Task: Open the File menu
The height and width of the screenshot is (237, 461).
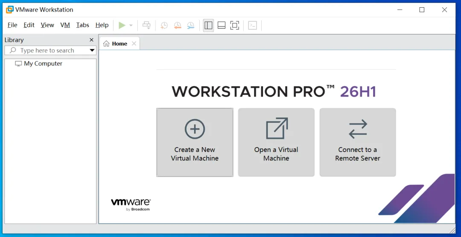Action: (x=12, y=25)
